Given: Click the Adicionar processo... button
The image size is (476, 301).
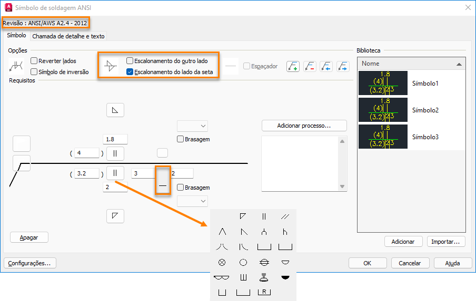Looking at the screenshot, I should point(304,126).
